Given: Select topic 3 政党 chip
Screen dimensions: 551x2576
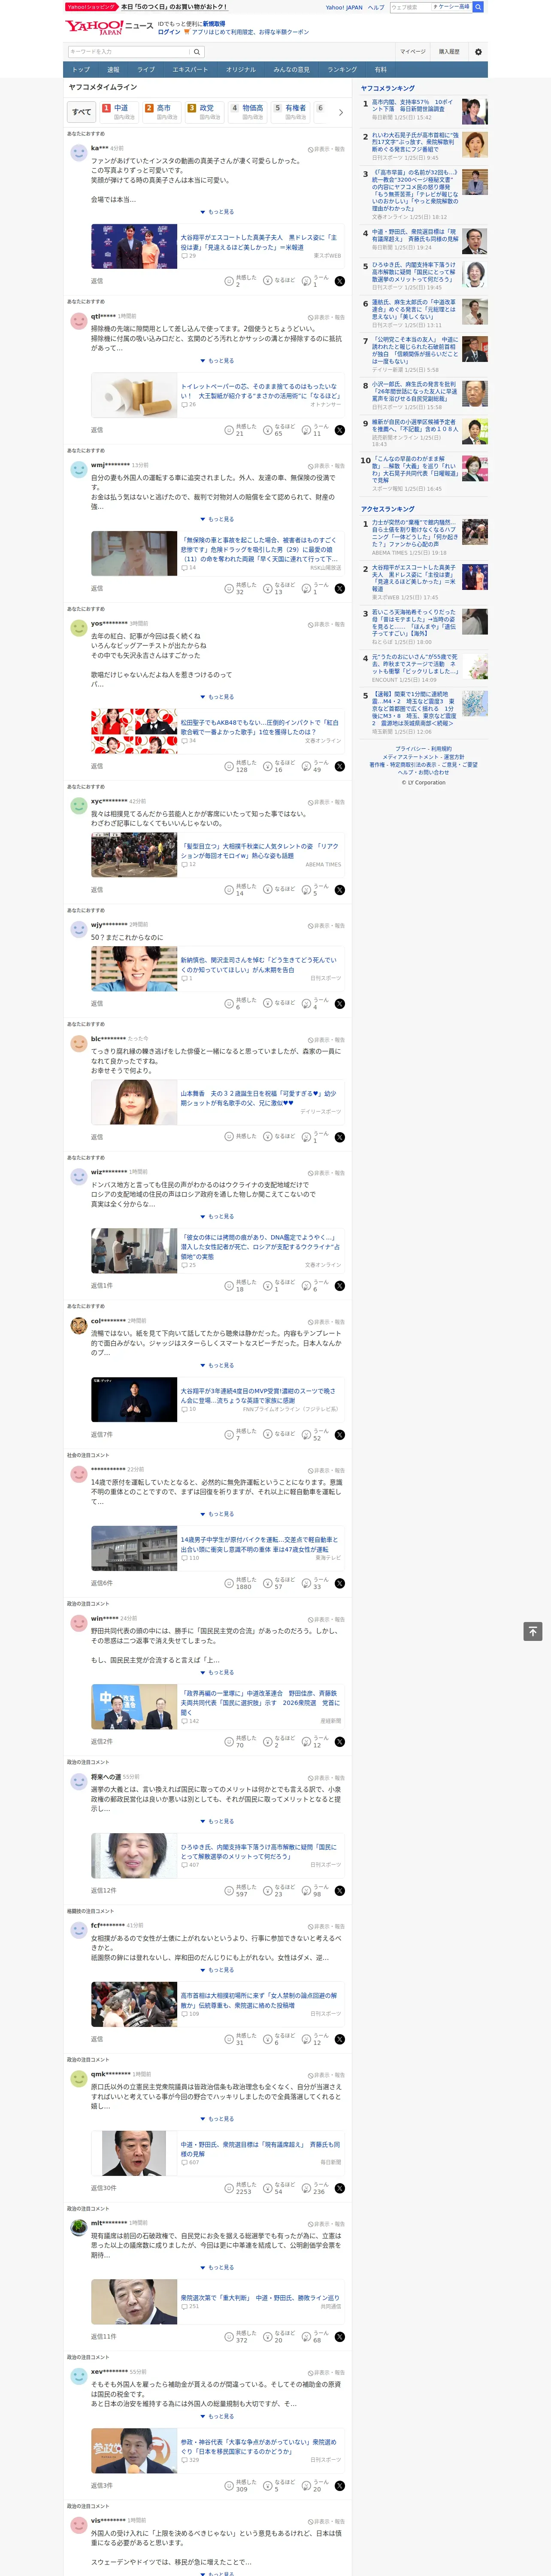Looking at the screenshot, I should point(205,112).
